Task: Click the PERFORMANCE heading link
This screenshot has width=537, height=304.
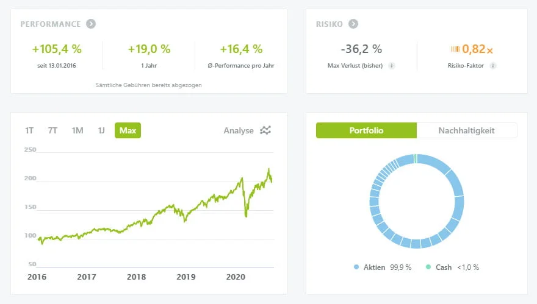Action: [51, 24]
